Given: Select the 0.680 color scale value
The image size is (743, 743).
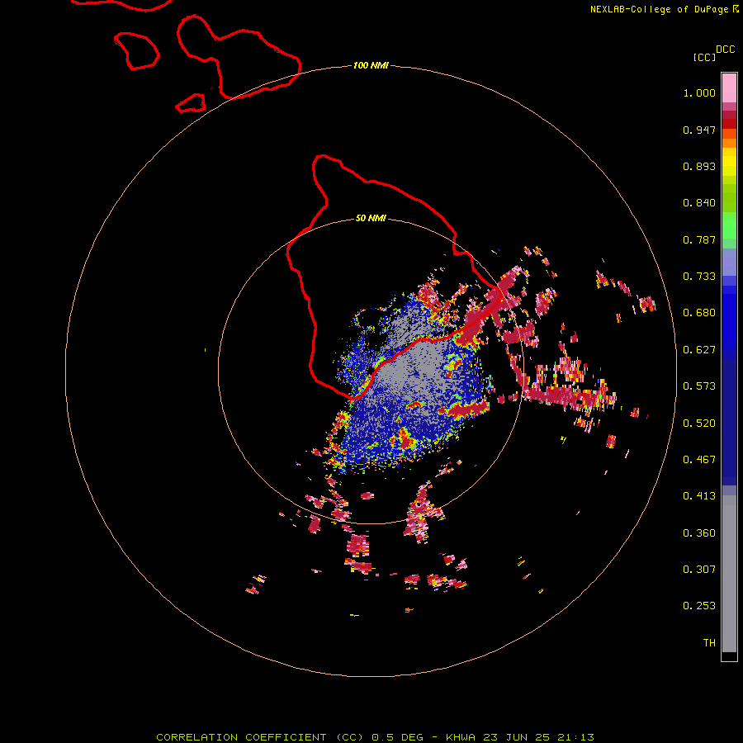Looking at the screenshot, I should pyautogui.click(x=699, y=313).
